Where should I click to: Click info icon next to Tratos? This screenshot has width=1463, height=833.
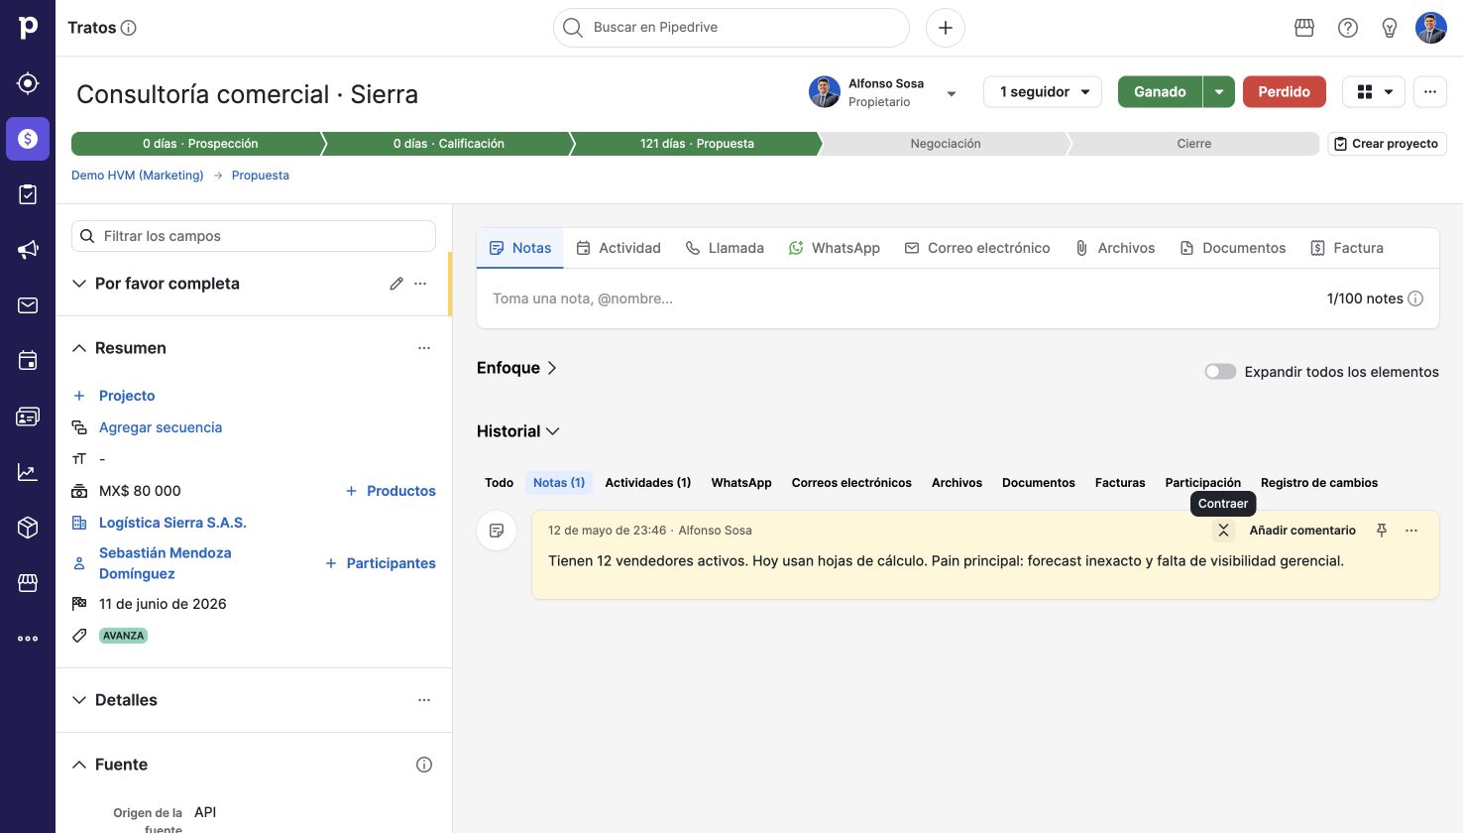click(129, 28)
